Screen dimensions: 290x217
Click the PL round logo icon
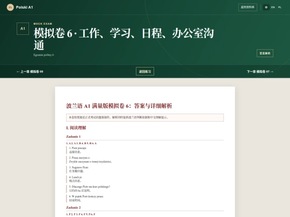click(x=10, y=8)
